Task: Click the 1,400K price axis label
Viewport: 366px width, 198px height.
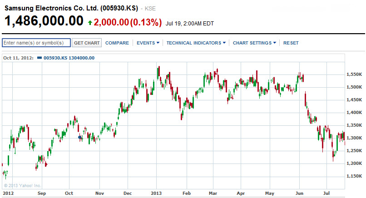Action: pyautogui.click(x=354, y=113)
